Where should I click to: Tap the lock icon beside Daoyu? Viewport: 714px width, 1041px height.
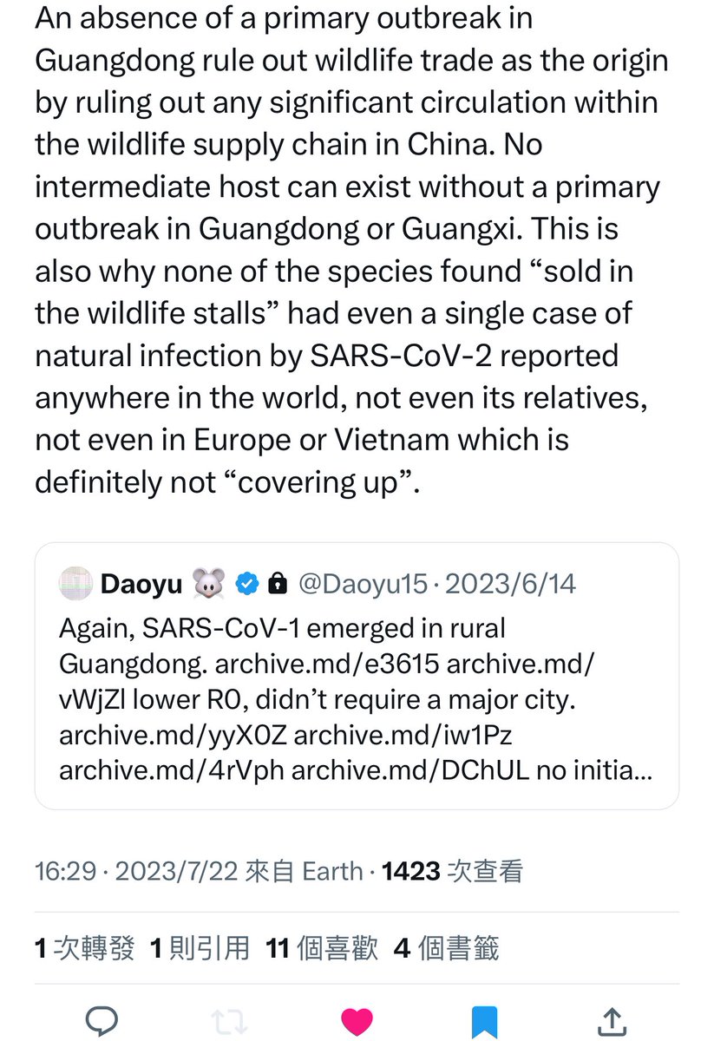[277, 585]
